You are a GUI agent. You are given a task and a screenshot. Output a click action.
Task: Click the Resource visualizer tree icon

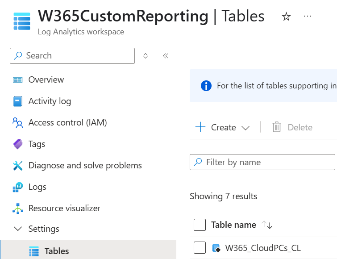pyautogui.click(x=18, y=209)
